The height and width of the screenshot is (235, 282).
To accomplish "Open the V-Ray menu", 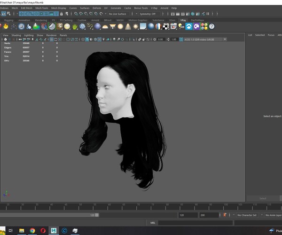I will [154, 8].
